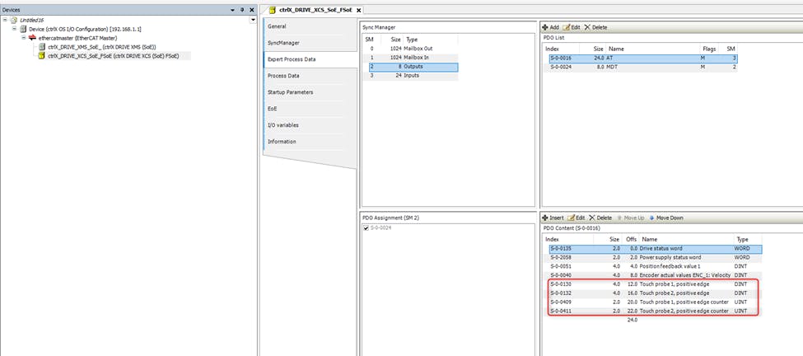The image size is (803, 356).
Task: Open the SyncManager tab
Action: click(x=284, y=42)
